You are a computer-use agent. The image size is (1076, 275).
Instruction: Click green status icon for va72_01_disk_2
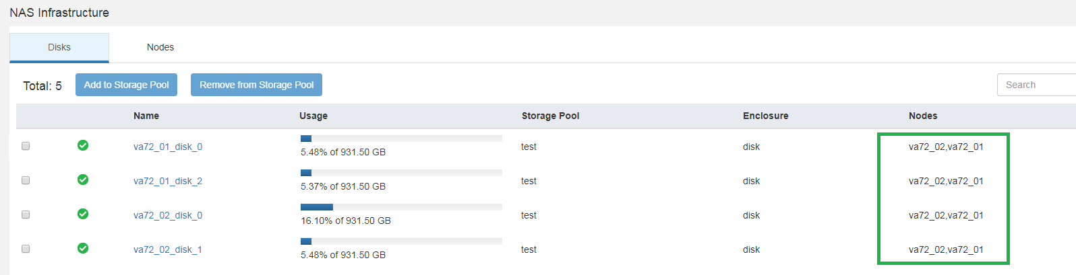click(x=83, y=180)
